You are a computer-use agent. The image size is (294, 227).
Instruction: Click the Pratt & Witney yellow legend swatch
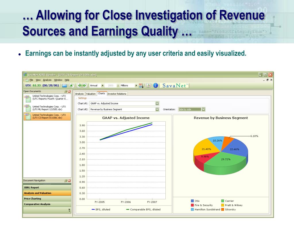point(223,205)
